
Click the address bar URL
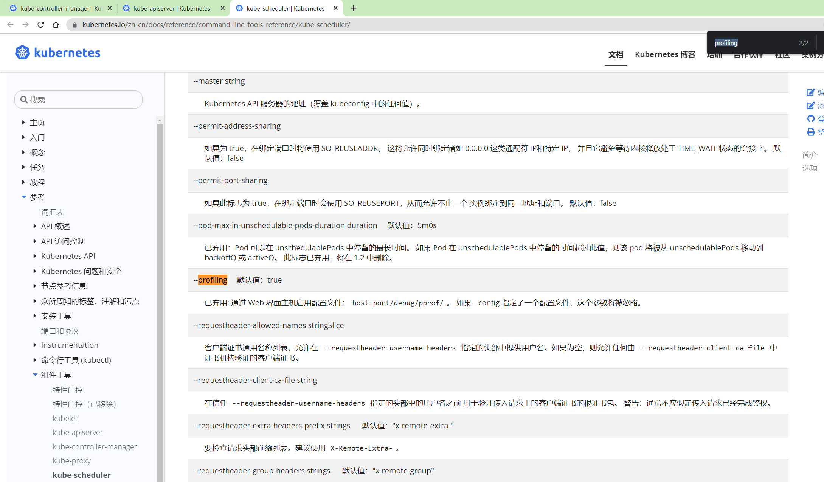click(216, 25)
